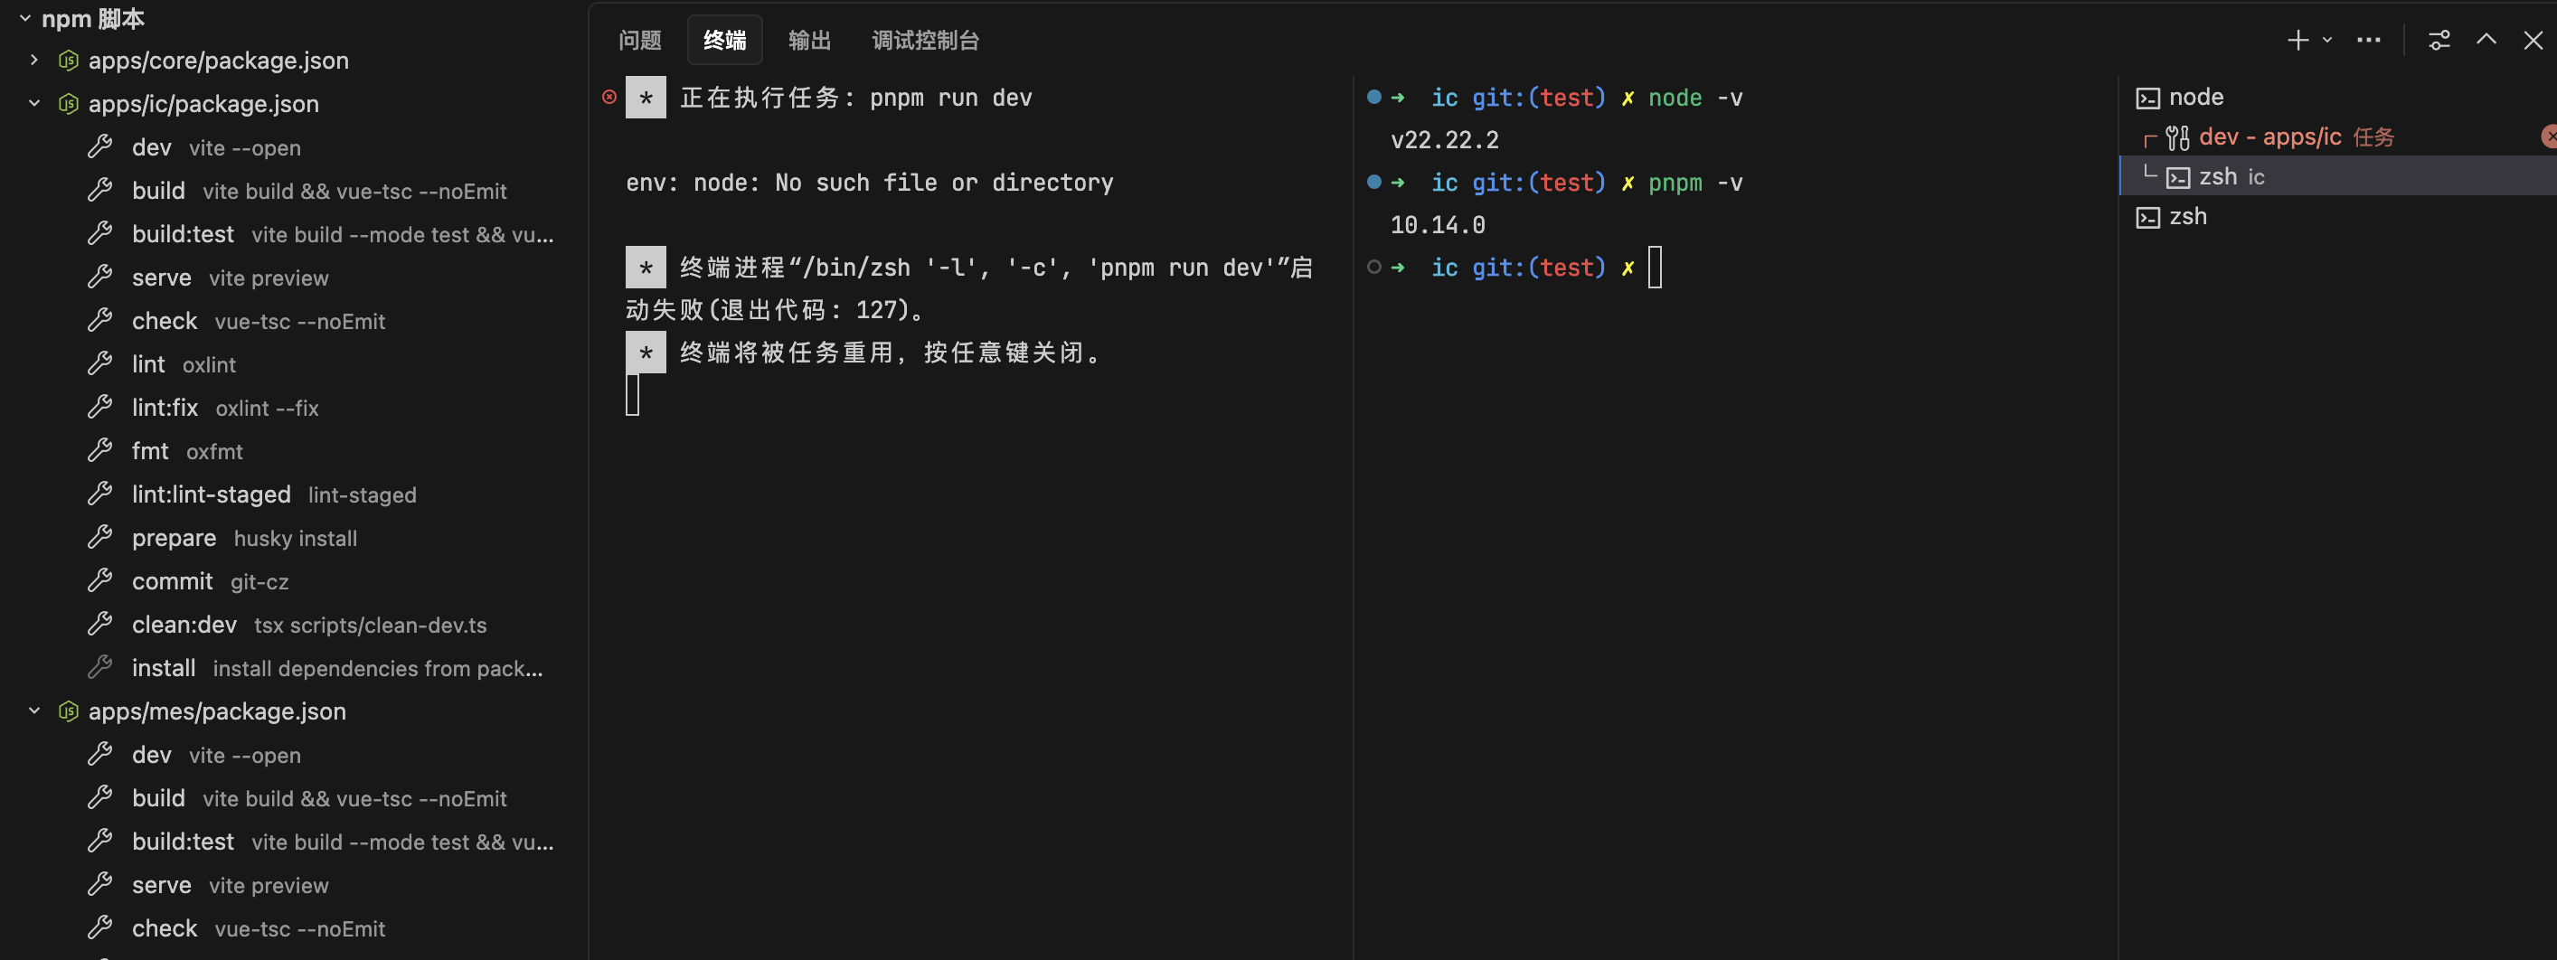2557x960 pixels.
Task: Collapse the npm 脚本 section
Action: [x=24, y=18]
